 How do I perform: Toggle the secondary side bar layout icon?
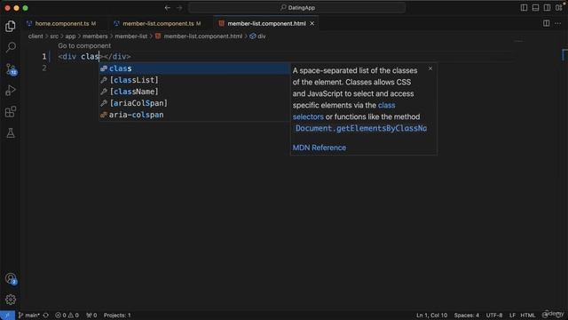pos(547,8)
